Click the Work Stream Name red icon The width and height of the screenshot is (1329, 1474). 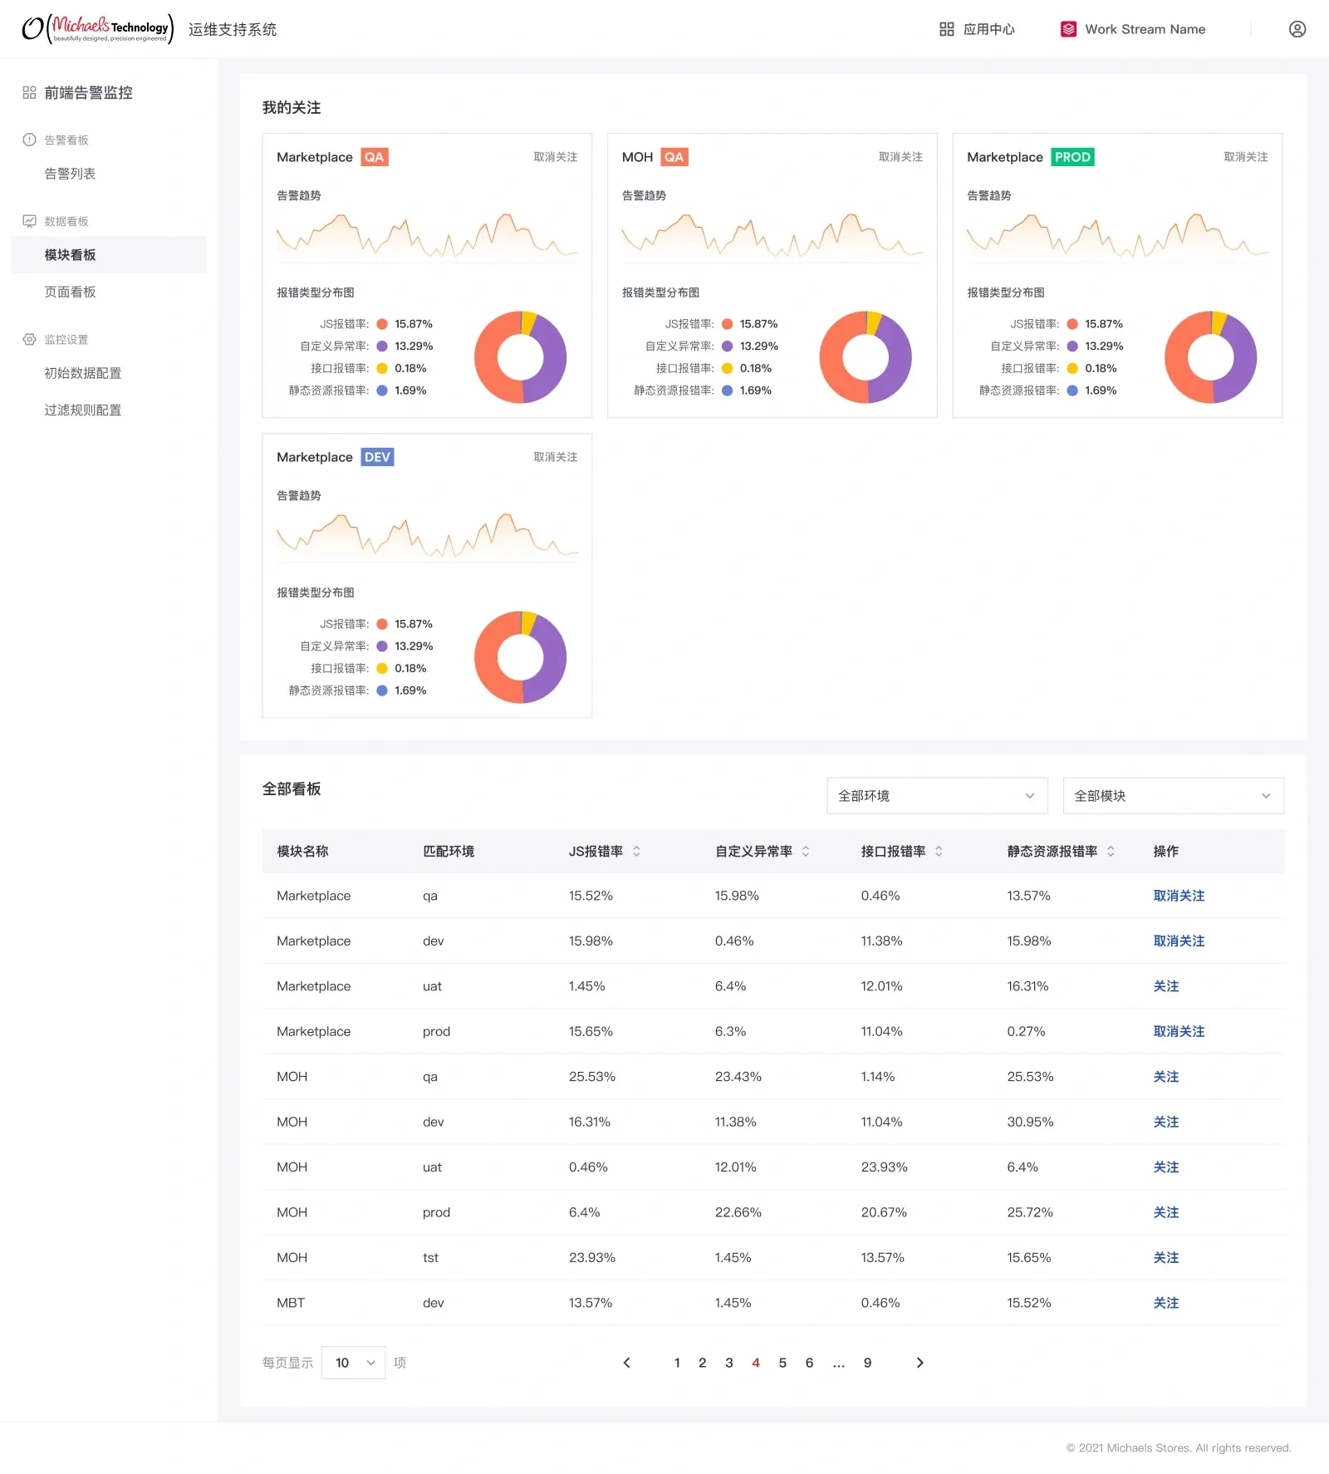click(1068, 29)
